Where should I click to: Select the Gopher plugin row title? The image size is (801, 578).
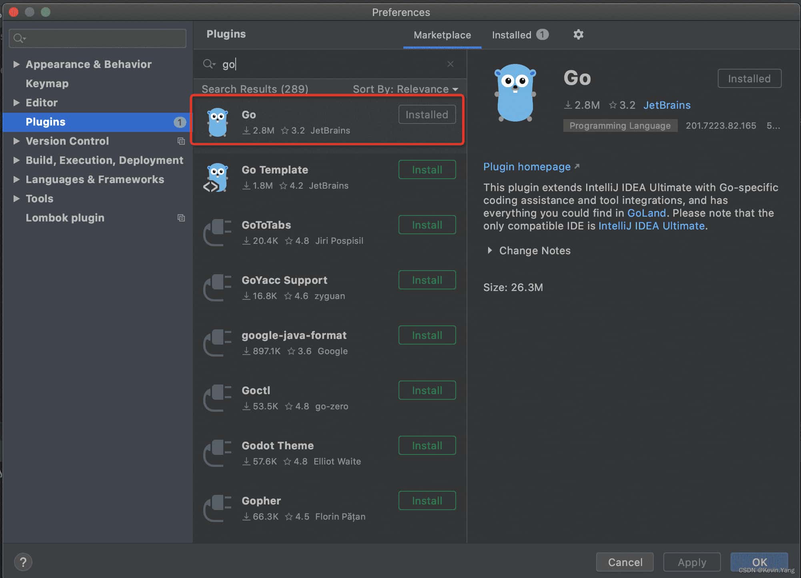click(x=261, y=500)
